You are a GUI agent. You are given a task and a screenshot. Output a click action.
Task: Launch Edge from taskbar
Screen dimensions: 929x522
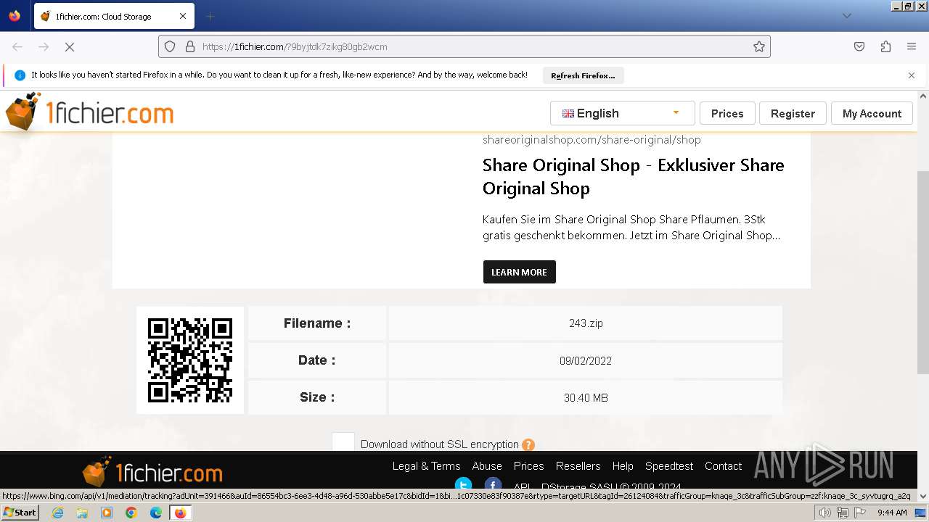pyautogui.click(x=156, y=513)
